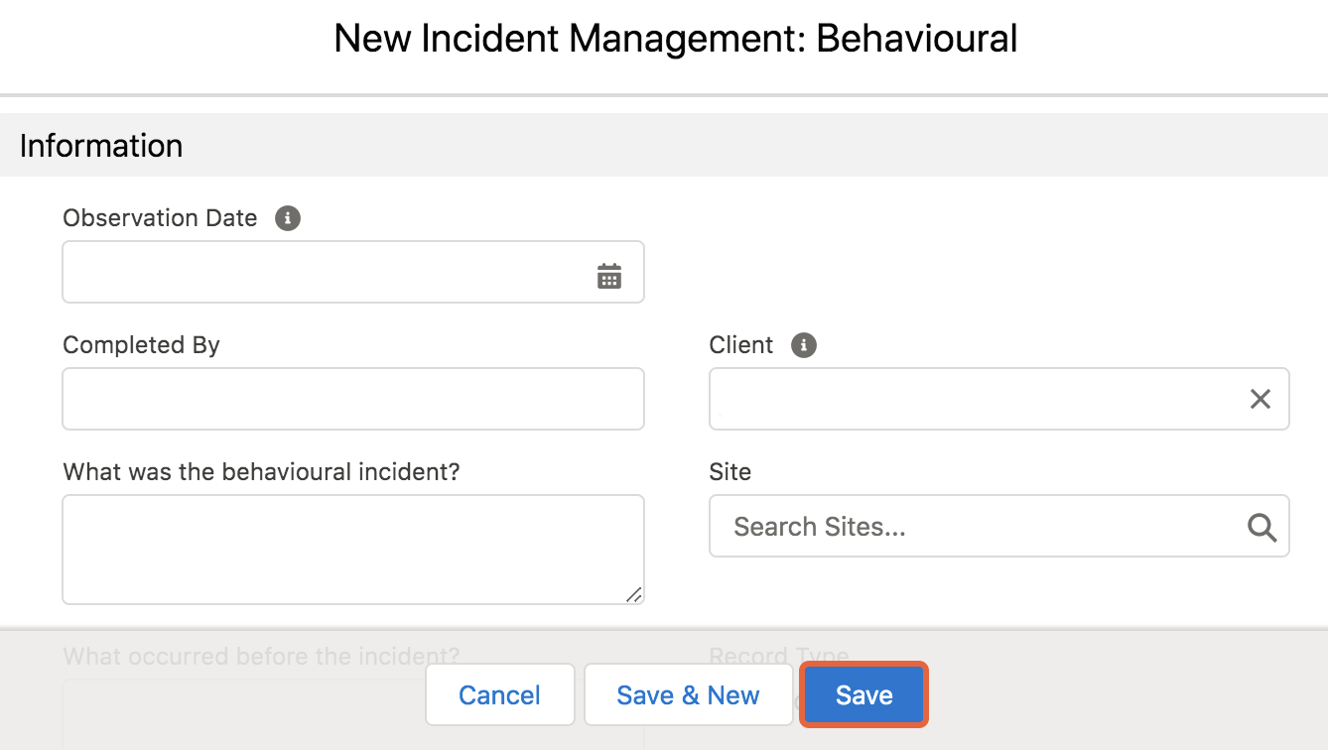
Task: Click the Completed By text field
Action: point(353,399)
